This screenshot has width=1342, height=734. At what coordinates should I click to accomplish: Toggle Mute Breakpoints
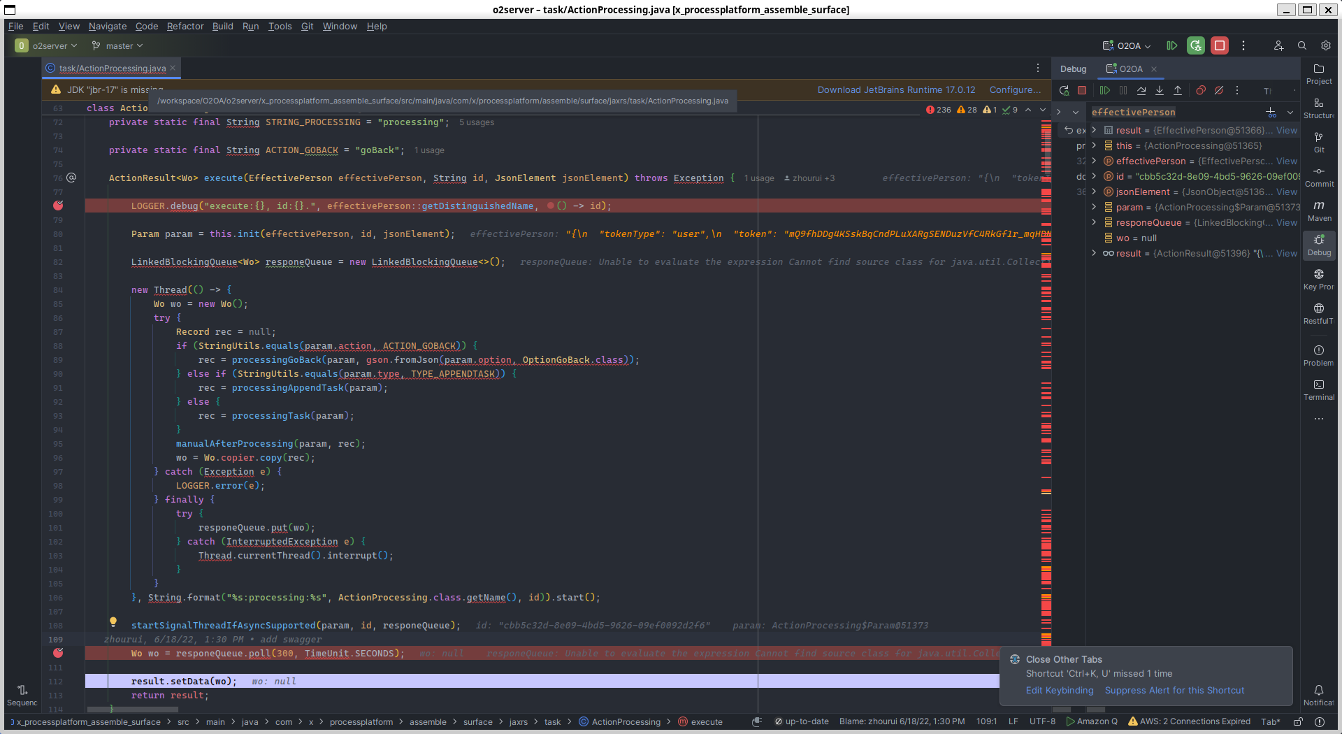1218,90
